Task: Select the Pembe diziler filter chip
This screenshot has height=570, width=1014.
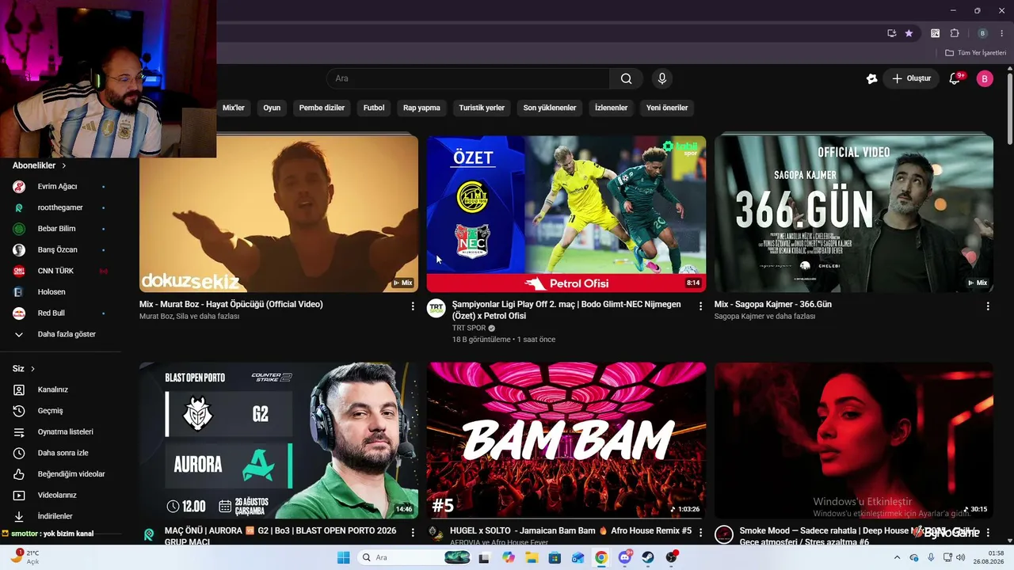Action: click(x=322, y=108)
